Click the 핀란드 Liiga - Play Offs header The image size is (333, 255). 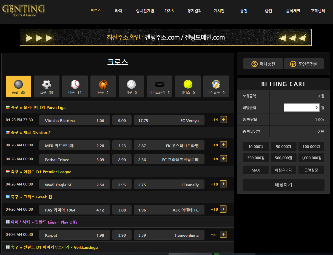118,222
